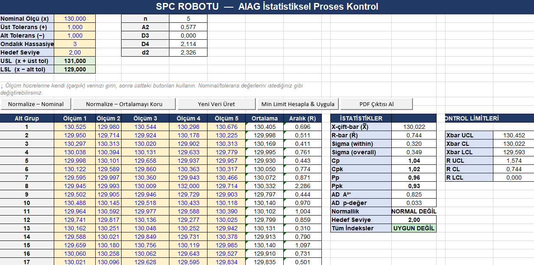The width and height of the screenshot is (534, 265).
Task: Select the AD p-değer value 0,033
Action: 414,203
